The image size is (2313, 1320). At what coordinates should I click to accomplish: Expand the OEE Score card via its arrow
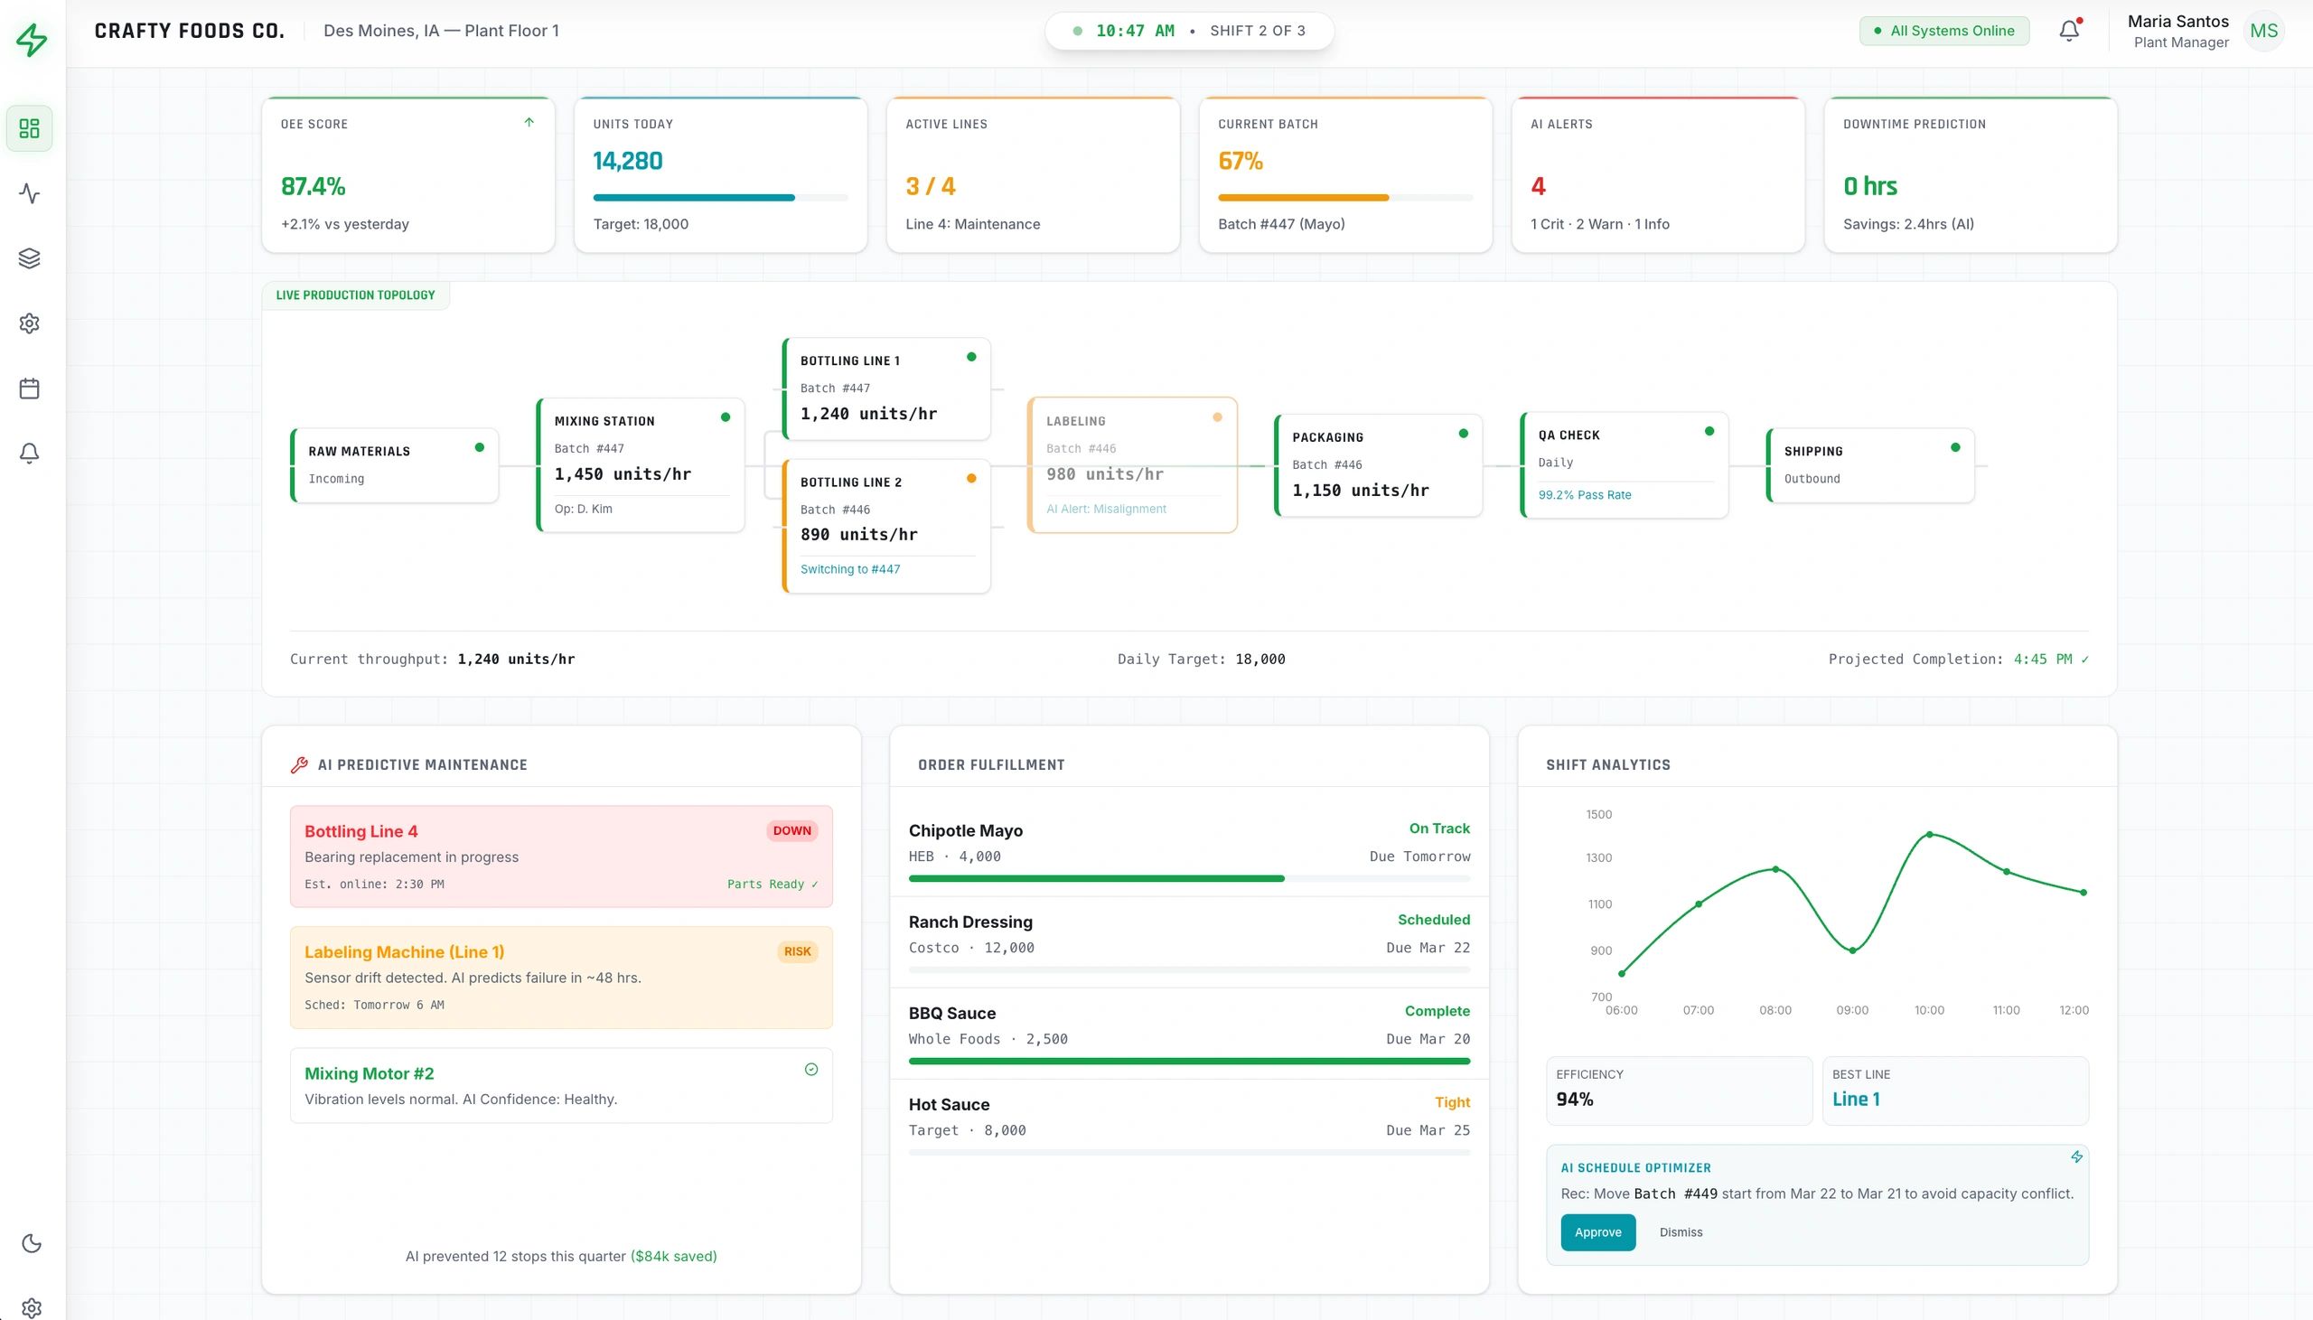(529, 122)
